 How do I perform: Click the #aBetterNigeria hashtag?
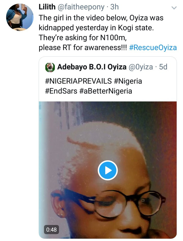(x=106, y=91)
